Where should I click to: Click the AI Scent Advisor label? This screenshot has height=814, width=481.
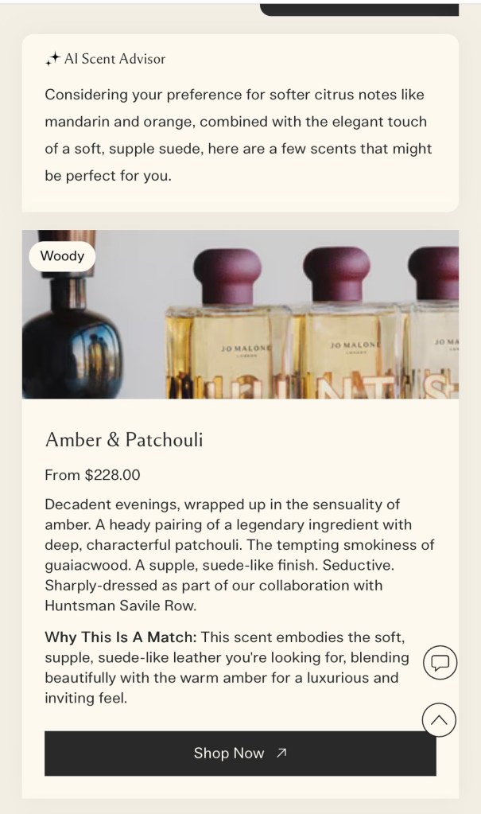(114, 59)
